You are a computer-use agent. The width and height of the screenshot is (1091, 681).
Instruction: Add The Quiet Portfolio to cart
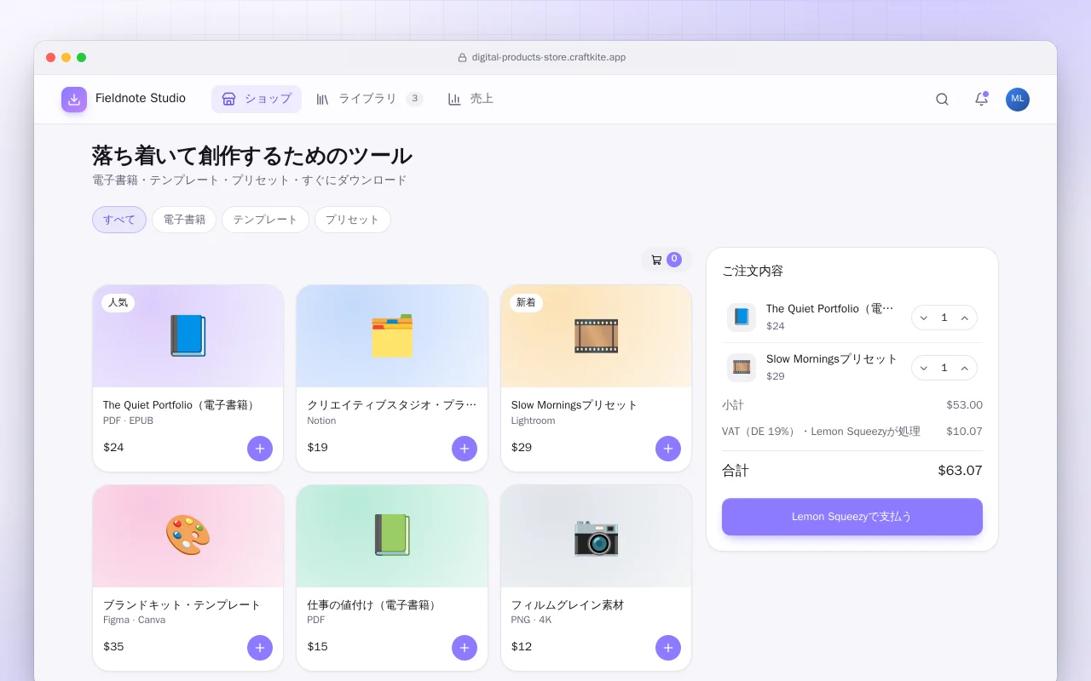pyautogui.click(x=260, y=448)
